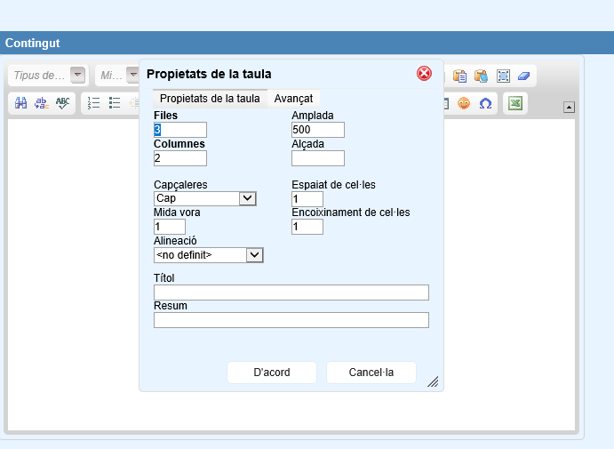Open the Alineació dropdown list
The height and width of the screenshot is (449, 614).
pyautogui.click(x=254, y=255)
